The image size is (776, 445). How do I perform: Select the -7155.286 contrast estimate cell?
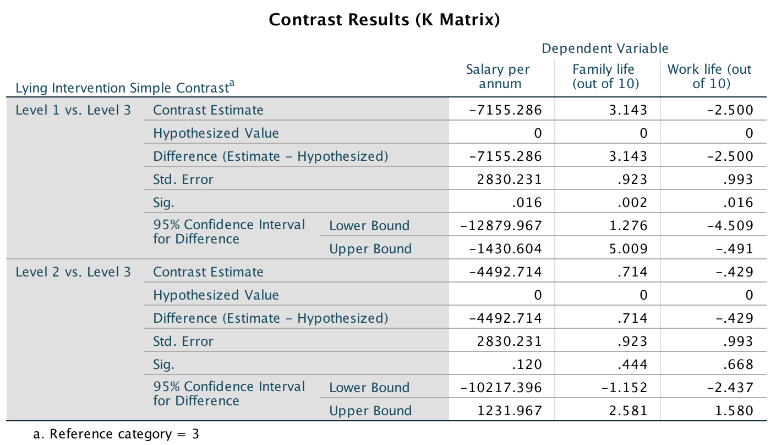[x=505, y=110]
